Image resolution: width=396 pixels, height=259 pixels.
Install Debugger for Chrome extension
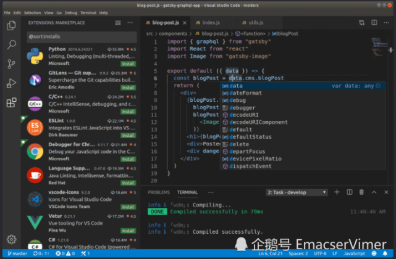[128, 159]
